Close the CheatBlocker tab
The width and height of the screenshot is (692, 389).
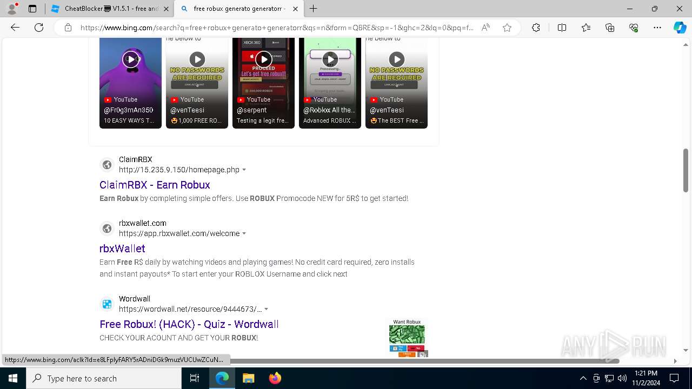coord(166,9)
